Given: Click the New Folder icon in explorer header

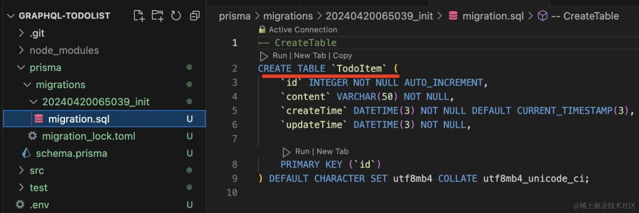Looking at the screenshot, I should tap(157, 16).
